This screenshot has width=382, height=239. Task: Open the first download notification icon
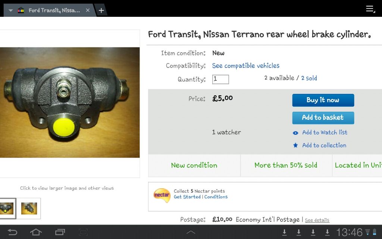tap(284, 232)
